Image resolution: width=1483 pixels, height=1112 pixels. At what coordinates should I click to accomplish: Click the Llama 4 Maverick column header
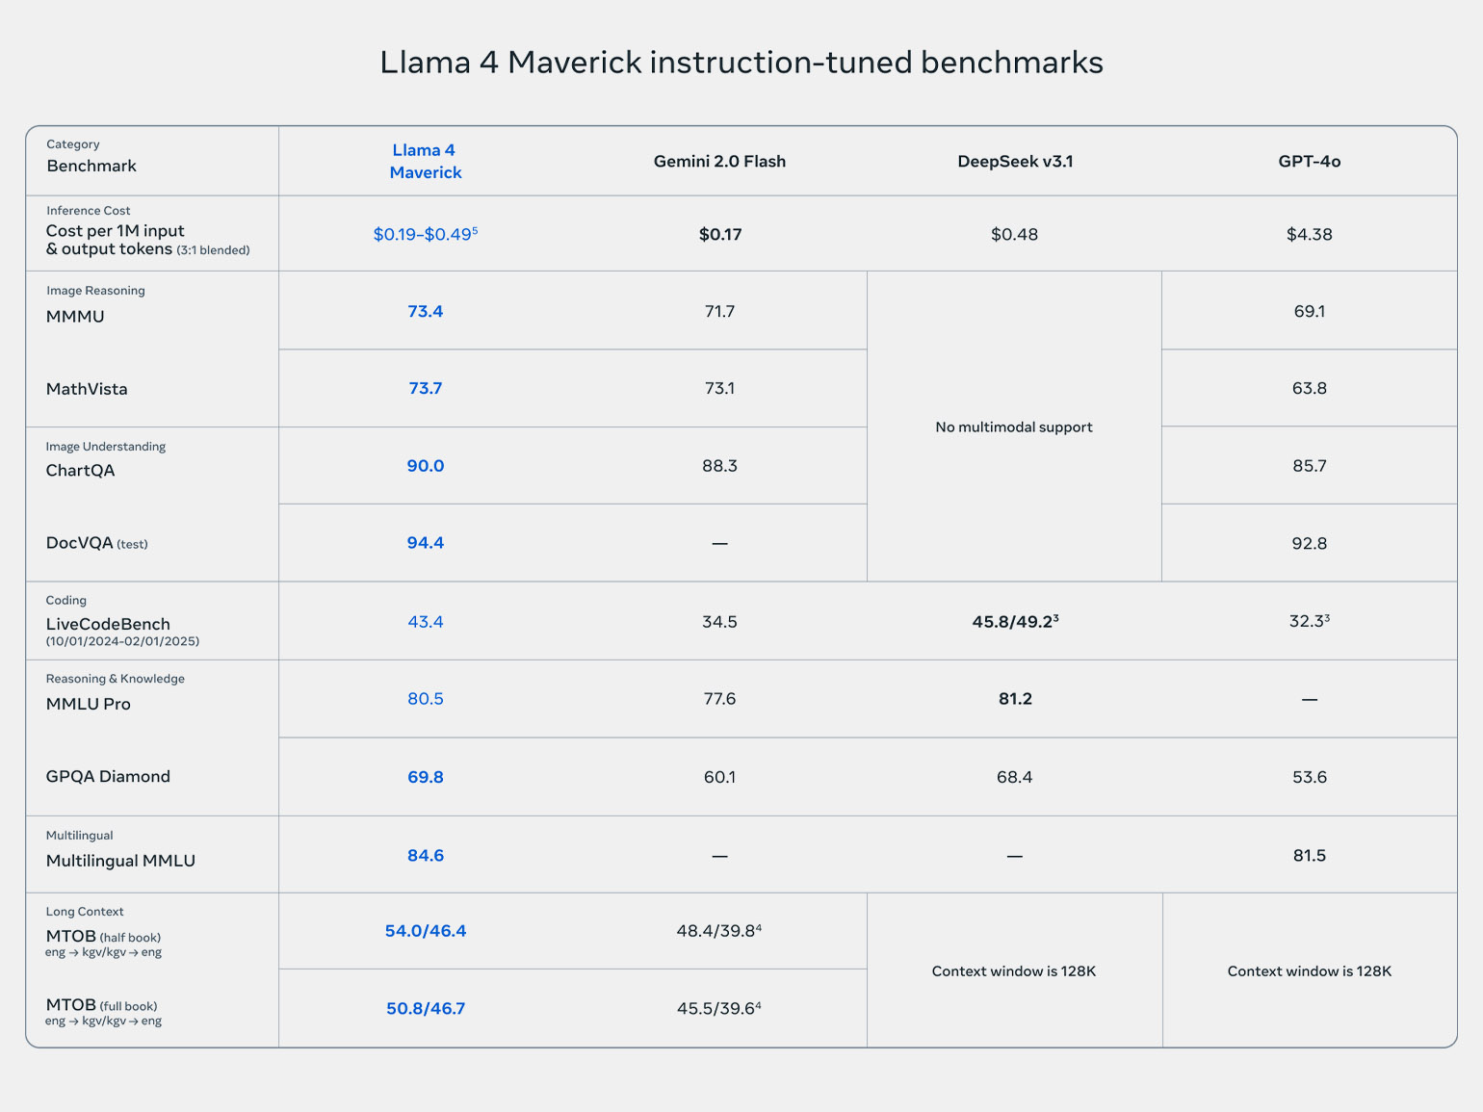(x=425, y=161)
